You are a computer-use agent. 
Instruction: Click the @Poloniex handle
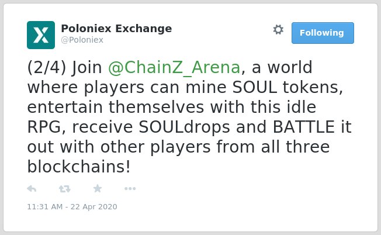point(82,40)
